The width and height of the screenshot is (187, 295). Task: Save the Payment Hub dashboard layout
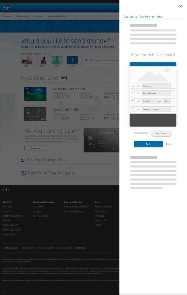(148, 144)
